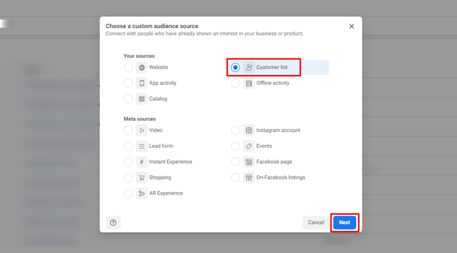Click the Instant Experience lightning icon
The width and height of the screenshot is (457, 253).
coord(141,162)
